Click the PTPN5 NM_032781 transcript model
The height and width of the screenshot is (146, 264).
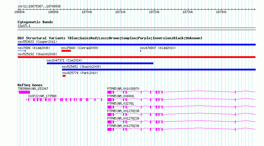pyautogui.click(x=181, y=107)
